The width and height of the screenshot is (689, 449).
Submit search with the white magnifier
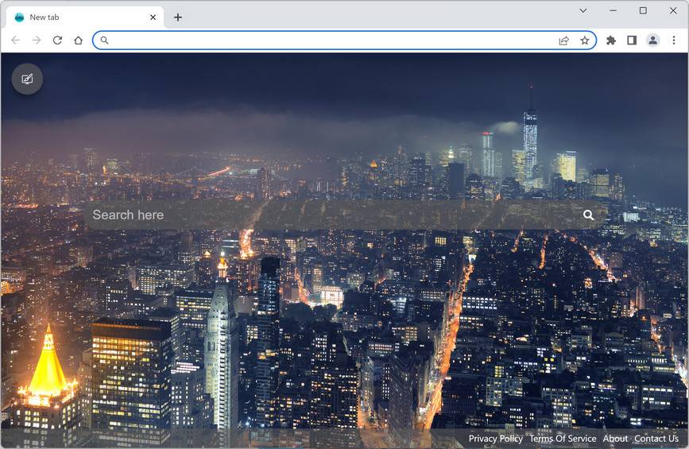pyautogui.click(x=588, y=215)
